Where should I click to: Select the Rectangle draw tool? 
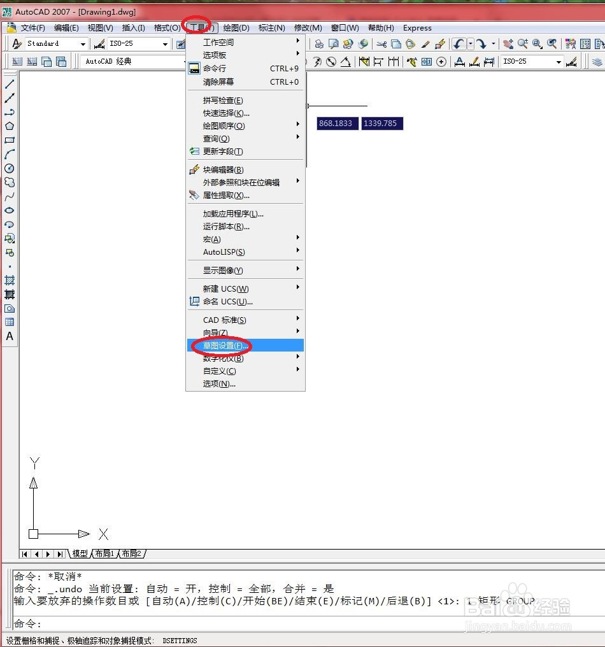pos(10,140)
